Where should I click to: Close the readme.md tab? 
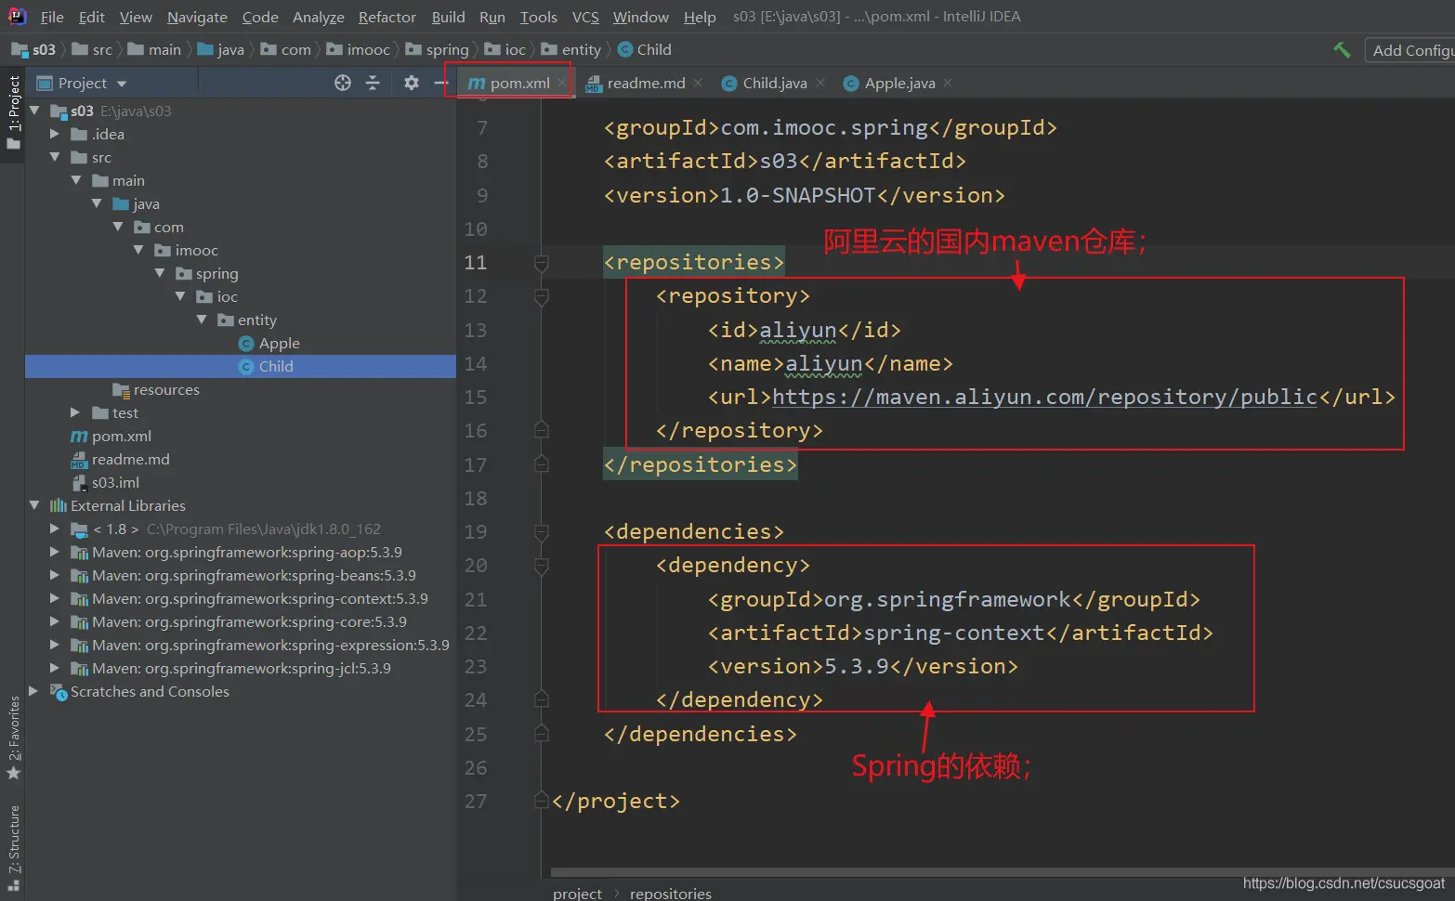pyautogui.click(x=698, y=83)
